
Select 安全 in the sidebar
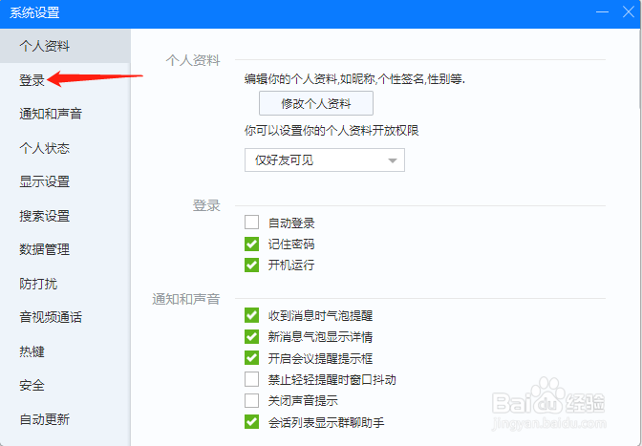point(65,386)
